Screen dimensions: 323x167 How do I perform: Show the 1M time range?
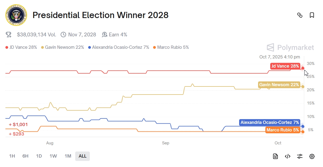point(68,156)
